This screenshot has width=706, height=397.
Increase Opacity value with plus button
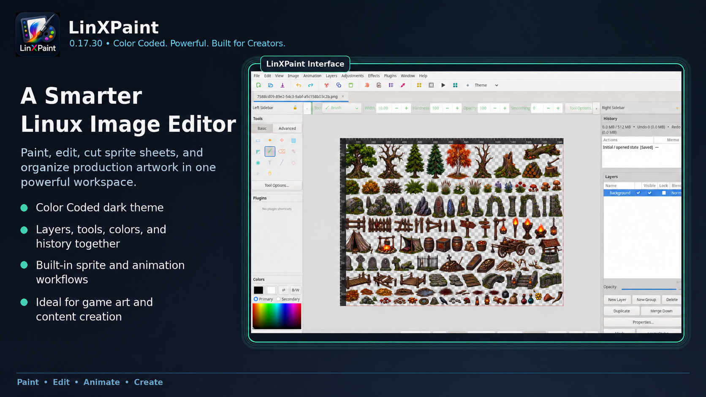coord(505,108)
